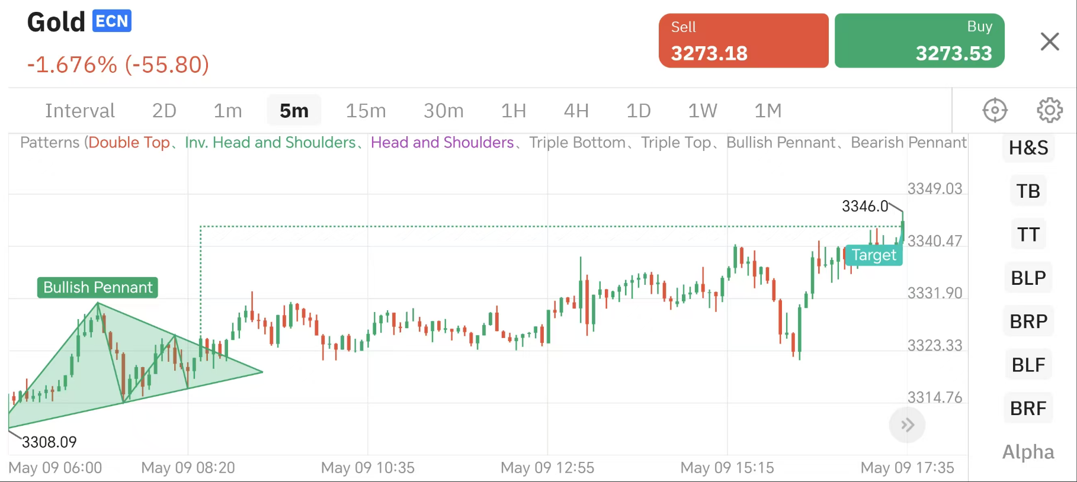Enable the BLP bullish pennant pattern

[x=1028, y=278]
